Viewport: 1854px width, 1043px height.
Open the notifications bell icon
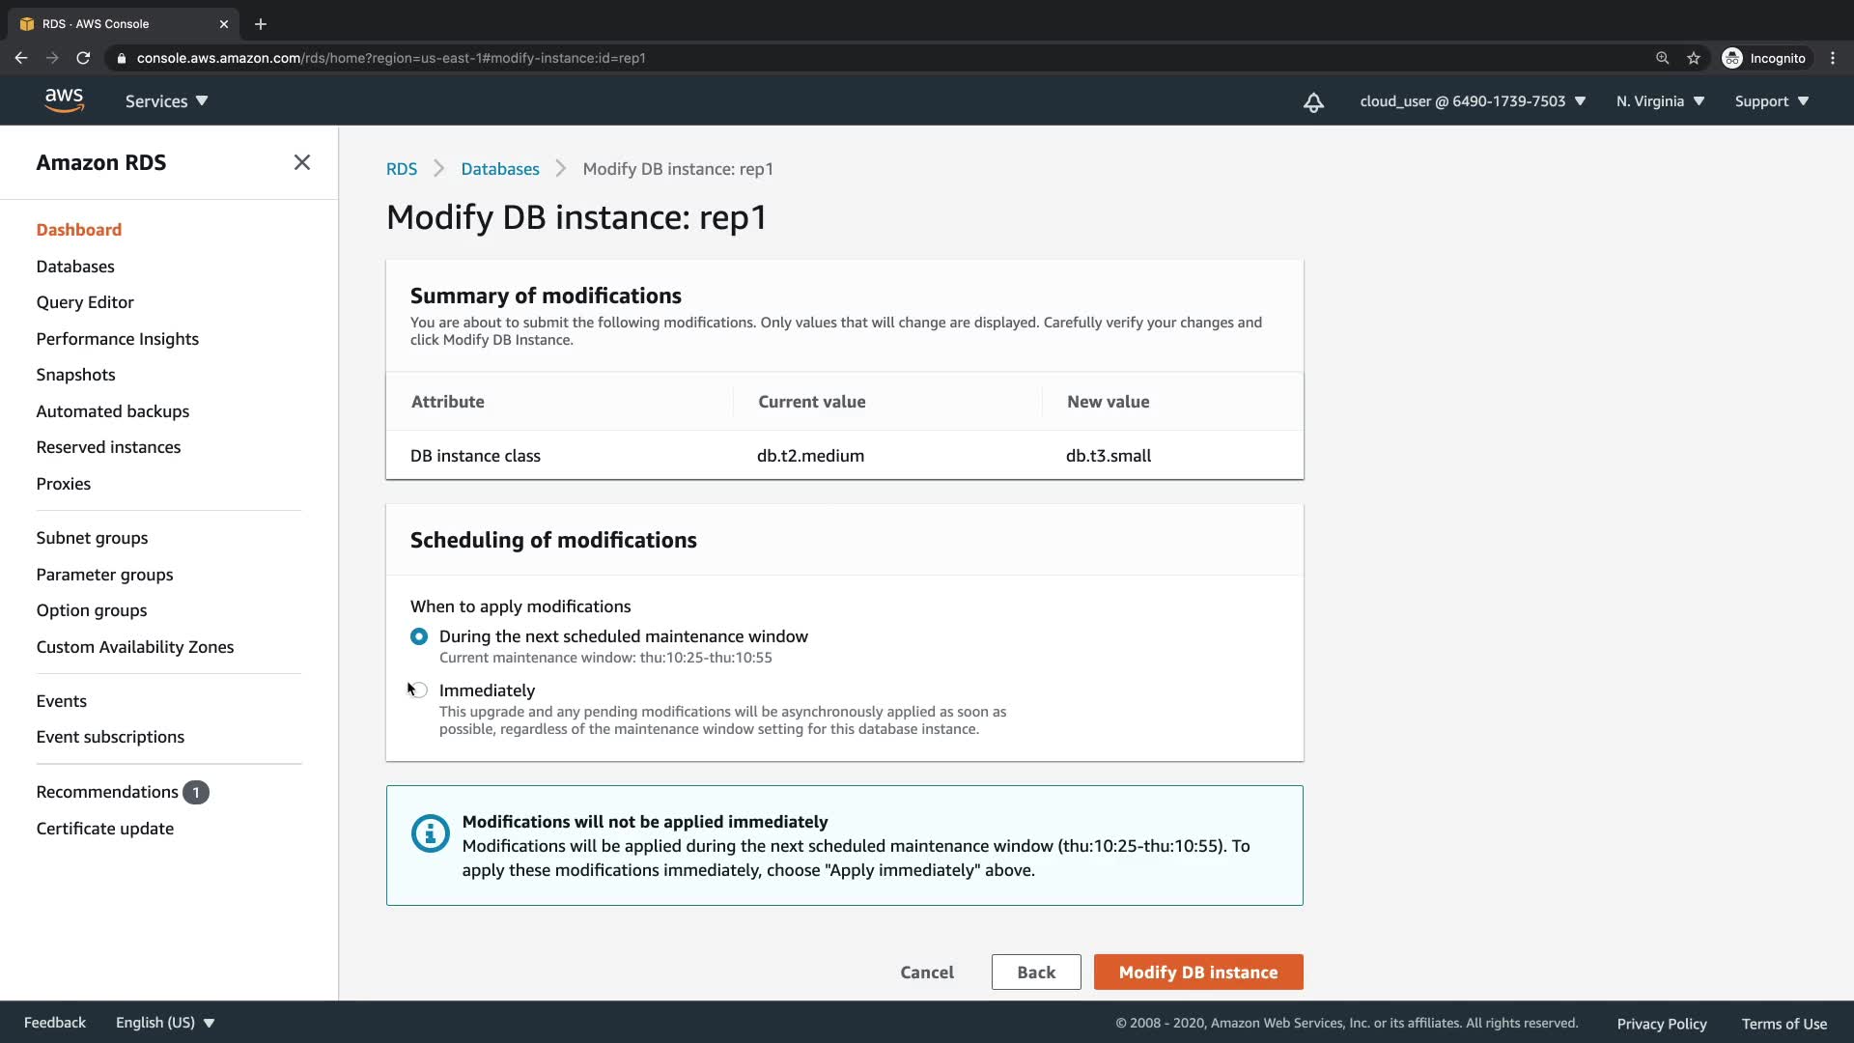[x=1313, y=102]
